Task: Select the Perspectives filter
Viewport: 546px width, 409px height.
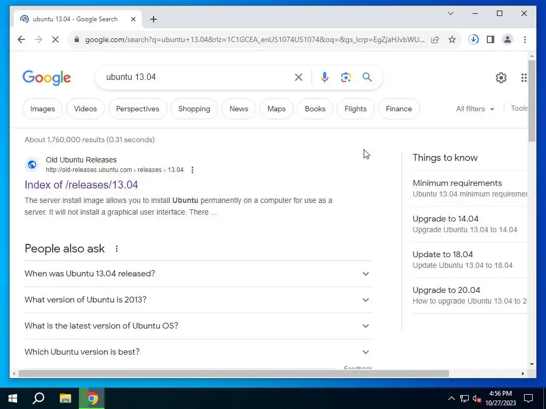Action: pos(138,109)
